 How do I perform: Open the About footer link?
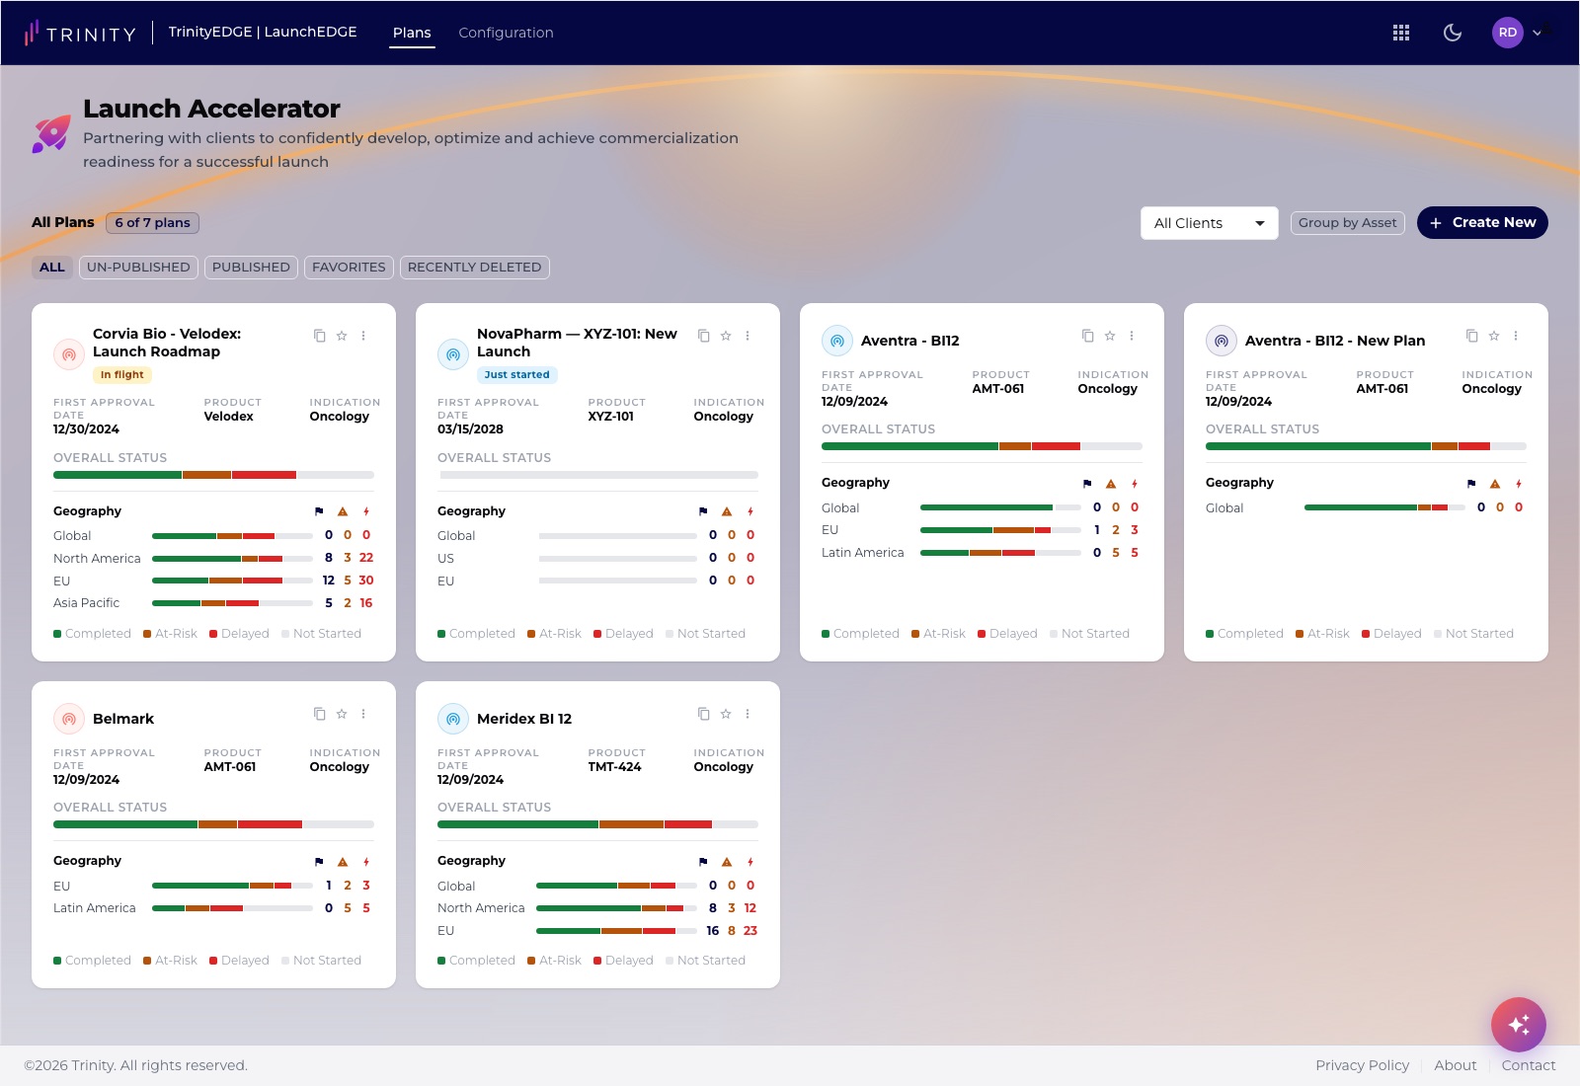(x=1456, y=1065)
